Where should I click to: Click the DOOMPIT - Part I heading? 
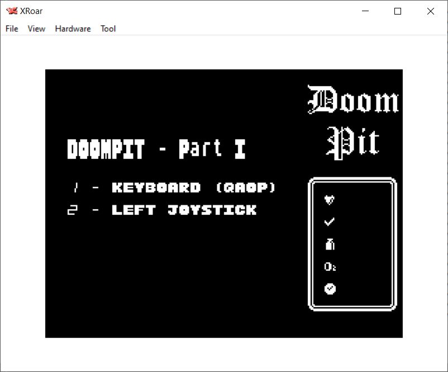(156, 150)
